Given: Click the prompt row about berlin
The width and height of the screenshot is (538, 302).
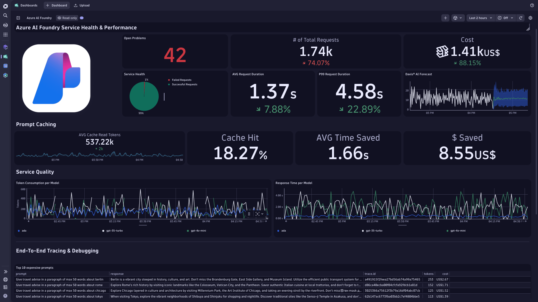Looking at the screenshot, I should [60, 280].
